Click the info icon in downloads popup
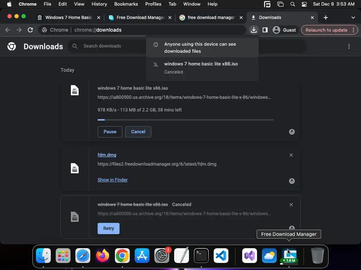The height and width of the screenshot is (270, 361). click(x=156, y=45)
